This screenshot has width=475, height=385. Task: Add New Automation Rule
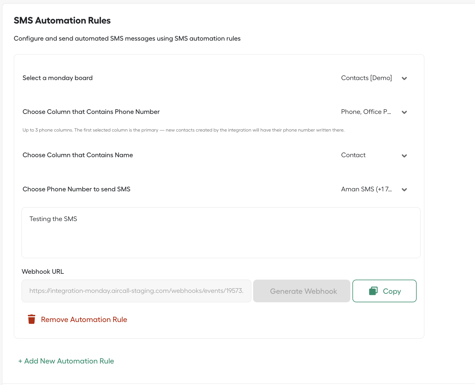[x=66, y=361]
